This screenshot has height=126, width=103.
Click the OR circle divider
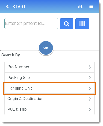46,48
